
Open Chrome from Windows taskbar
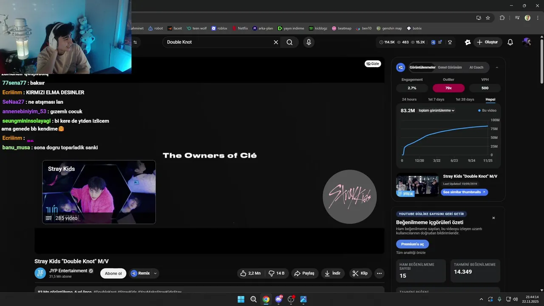tap(266, 299)
